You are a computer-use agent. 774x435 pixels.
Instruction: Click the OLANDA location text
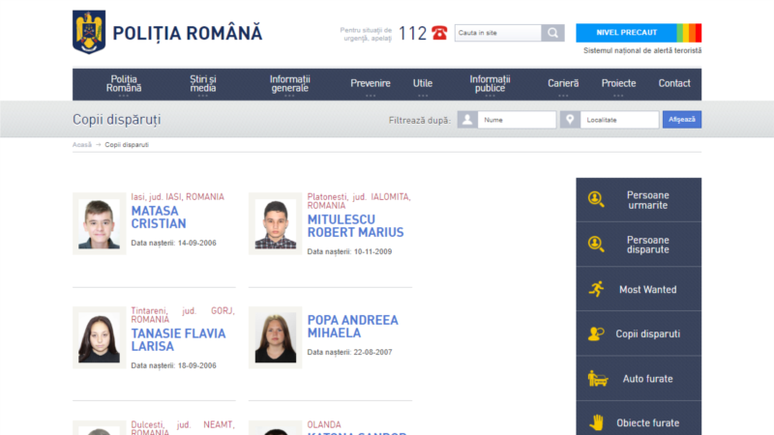[x=324, y=424]
